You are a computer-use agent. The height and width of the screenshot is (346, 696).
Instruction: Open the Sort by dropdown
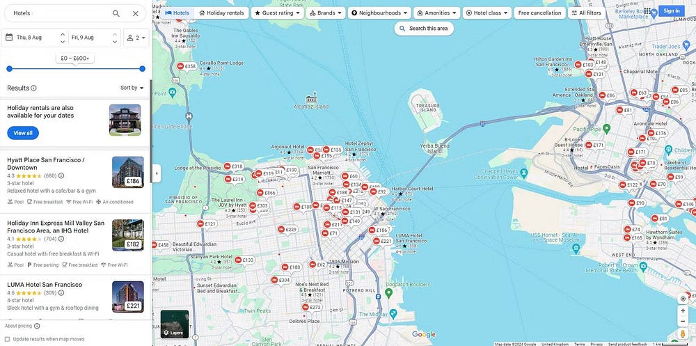click(132, 88)
